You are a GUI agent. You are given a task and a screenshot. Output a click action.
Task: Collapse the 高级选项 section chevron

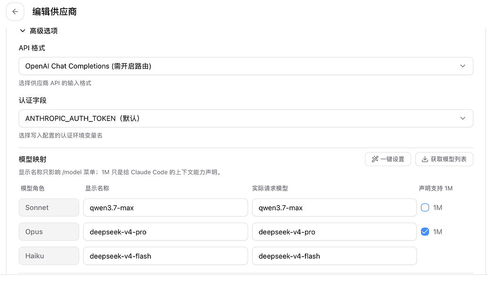click(23, 31)
